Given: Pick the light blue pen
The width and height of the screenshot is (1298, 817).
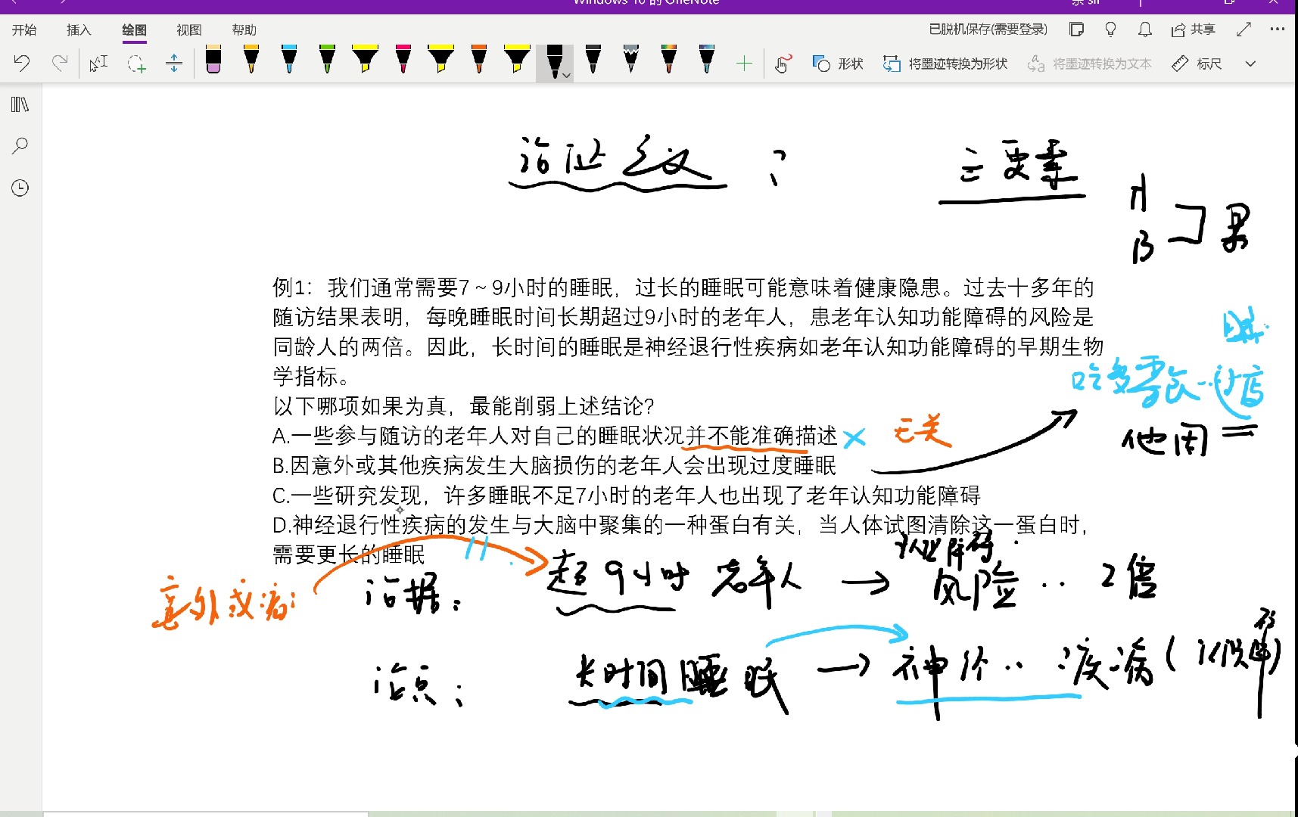Looking at the screenshot, I should 289,60.
